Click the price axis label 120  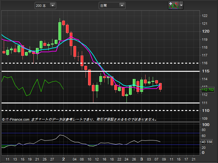coord(206,31)
